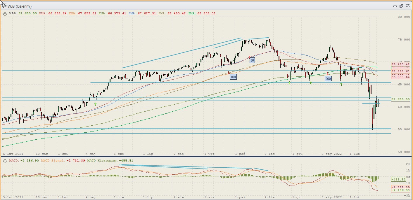This screenshot has height=200, width=413.
Task: Click the divider between price and MACD panels
Action: coord(205,157)
